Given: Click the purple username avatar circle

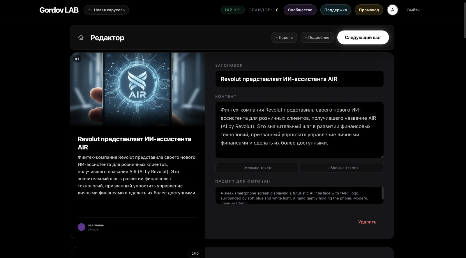Looking at the screenshot, I should tap(82, 227).
